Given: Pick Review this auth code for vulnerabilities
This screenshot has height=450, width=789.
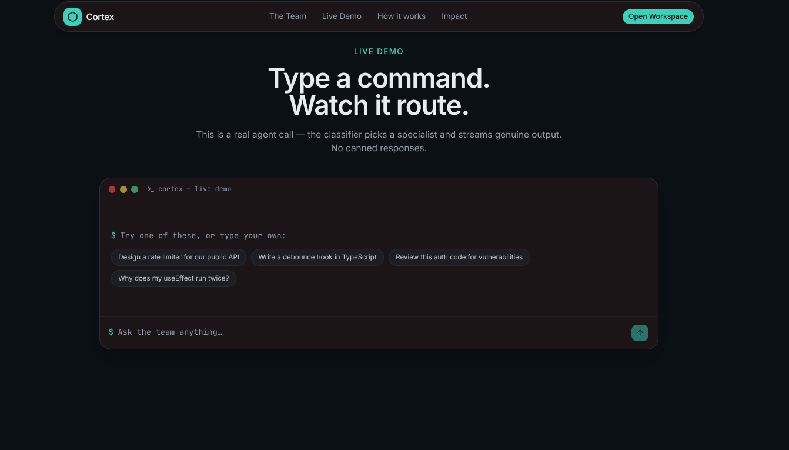Looking at the screenshot, I should [x=459, y=257].
